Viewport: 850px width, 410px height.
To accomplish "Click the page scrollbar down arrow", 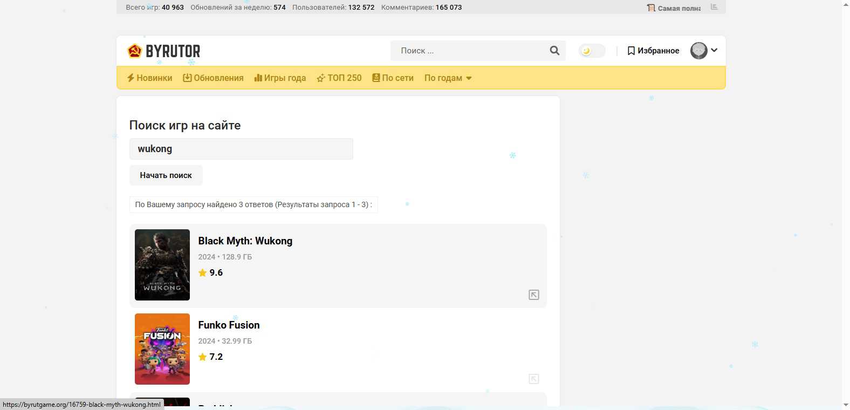I will click(846, 405).
